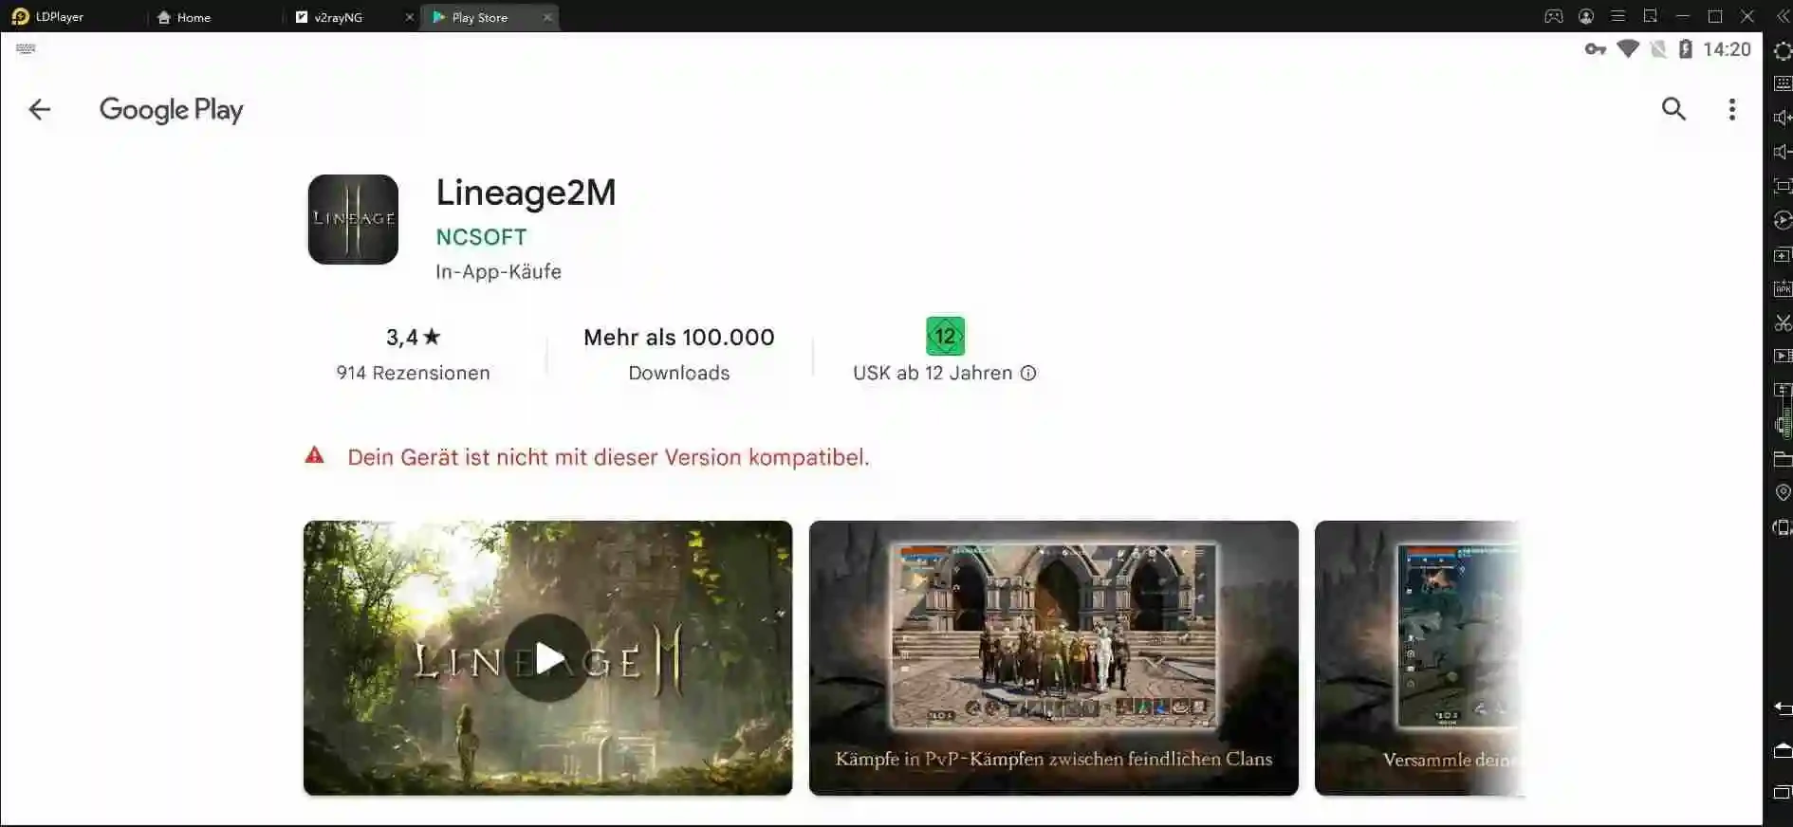Open the multi-instance plus icon in the sidebar
This screenshot has width=1793, height=827.
point(1783,255)
